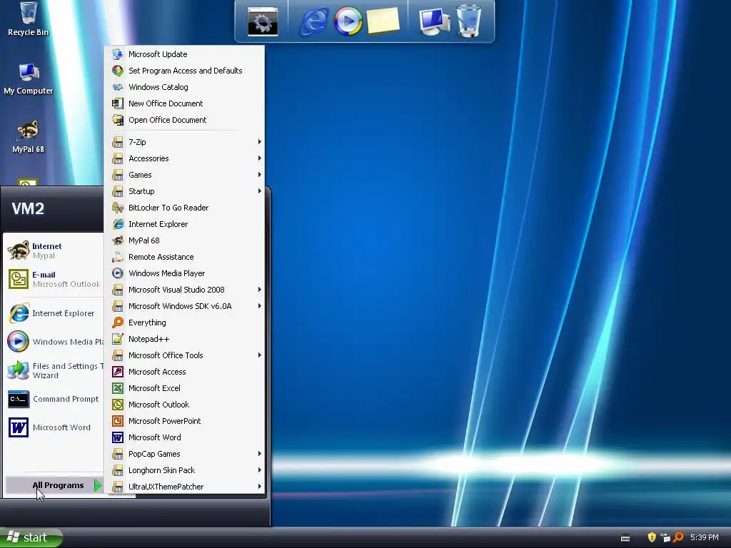Screen dimensions: 731x548
Task: Open the MyPal 68 desktop shortcut
Action: pyautogui.click(x=29, y=136)
